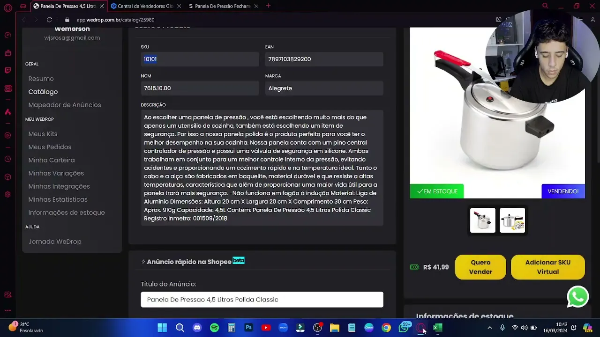
Task: Open Resumo in the sidebar menu
Action: click(x=41, y=79)
